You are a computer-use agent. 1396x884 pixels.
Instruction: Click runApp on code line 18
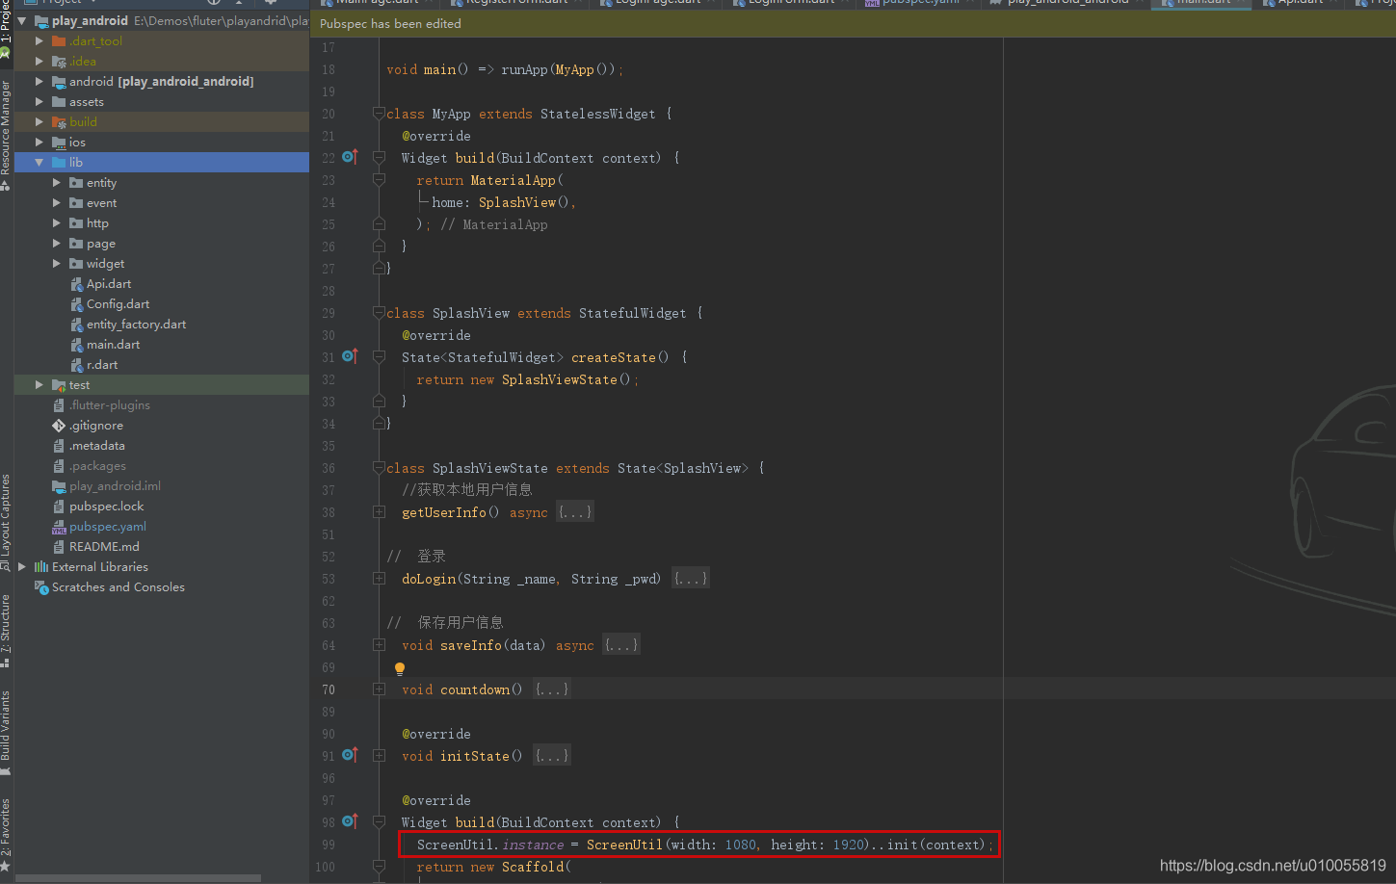click(524, 69)
